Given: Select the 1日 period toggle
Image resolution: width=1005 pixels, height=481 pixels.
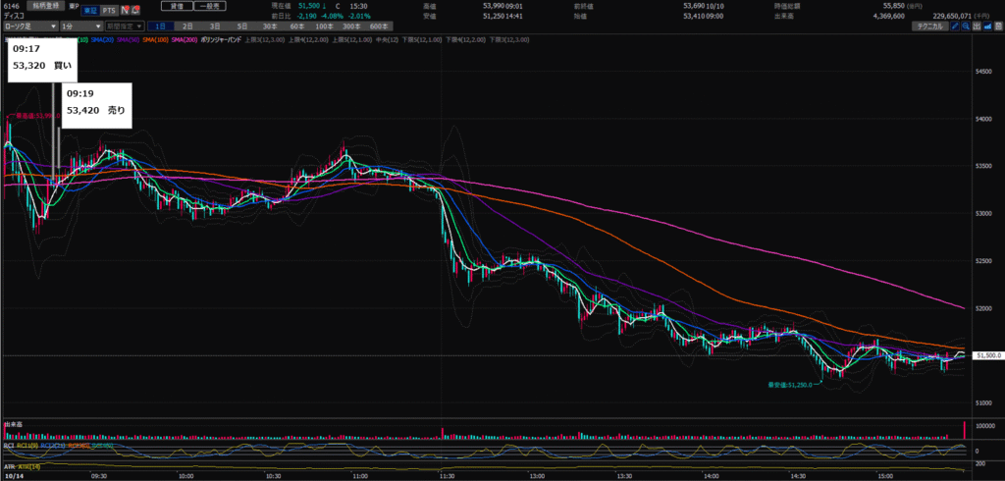Looking at the screenshot, I should [161, 26].
